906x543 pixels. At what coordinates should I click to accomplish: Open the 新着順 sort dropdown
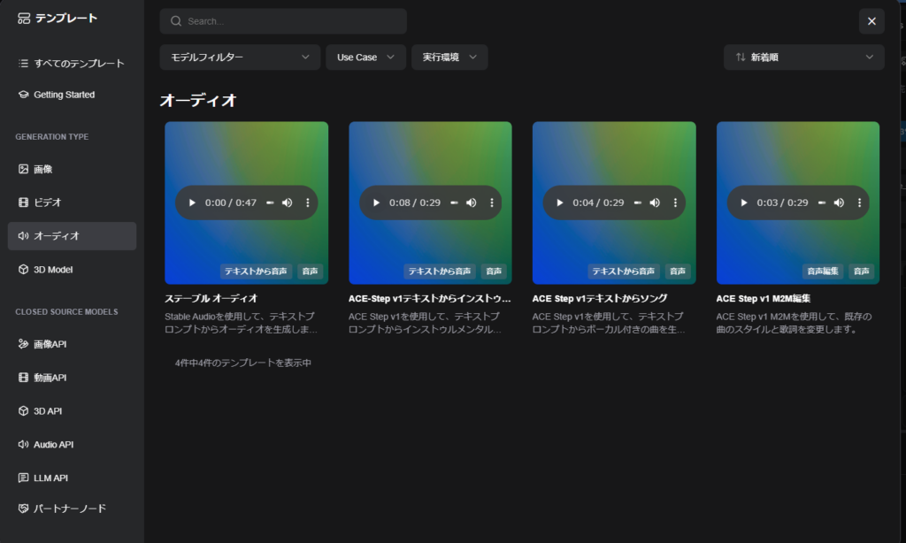tap(802, 57)
